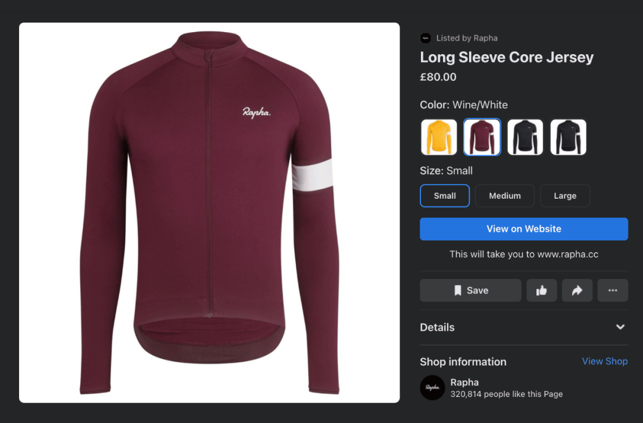The height and width of the screenshot is (423, 643).
Task: Expand the Details section chevron
Action: pos(620,327)
